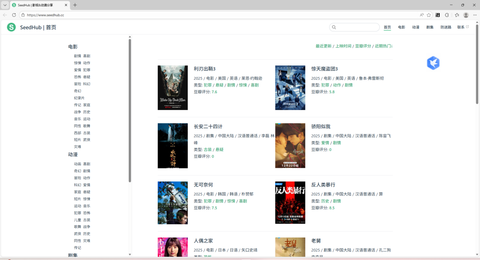Image resolution: width=480 pixels, height=260 pixels.
Task: Open 动漫 in the top navigation
Action: [x=415, y=27]
